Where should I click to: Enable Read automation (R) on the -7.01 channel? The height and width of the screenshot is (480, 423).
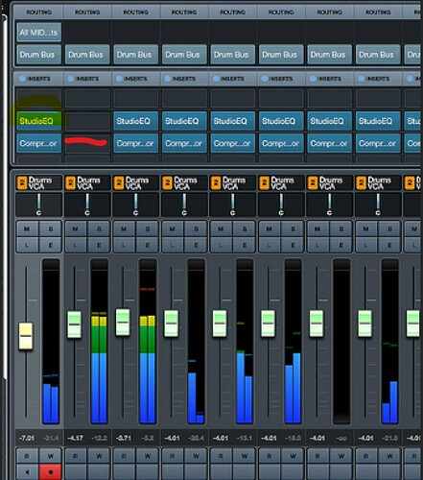click(x=28, y=456)
